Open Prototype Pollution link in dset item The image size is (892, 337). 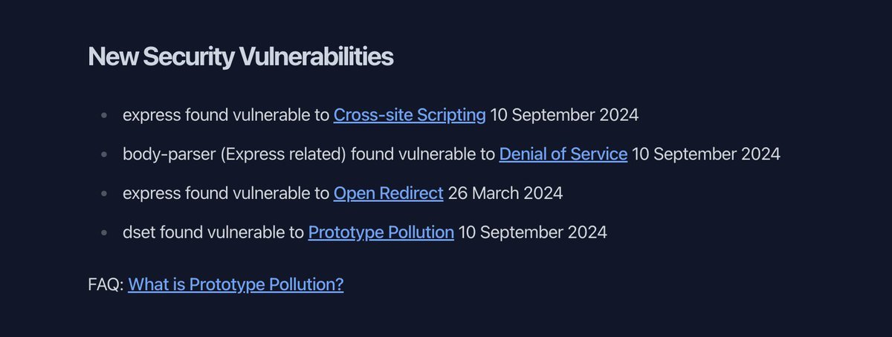pyautogui.click(x=381, y=232)
